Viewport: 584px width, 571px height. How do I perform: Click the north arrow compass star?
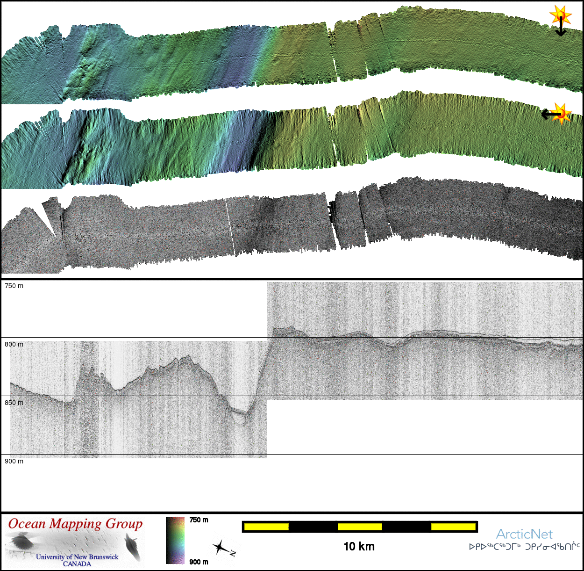click(220, 547)
